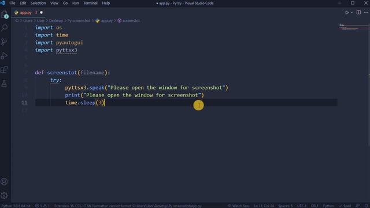Open the File menu
This screenshot has width=370, height=208.
click(12, 3)
